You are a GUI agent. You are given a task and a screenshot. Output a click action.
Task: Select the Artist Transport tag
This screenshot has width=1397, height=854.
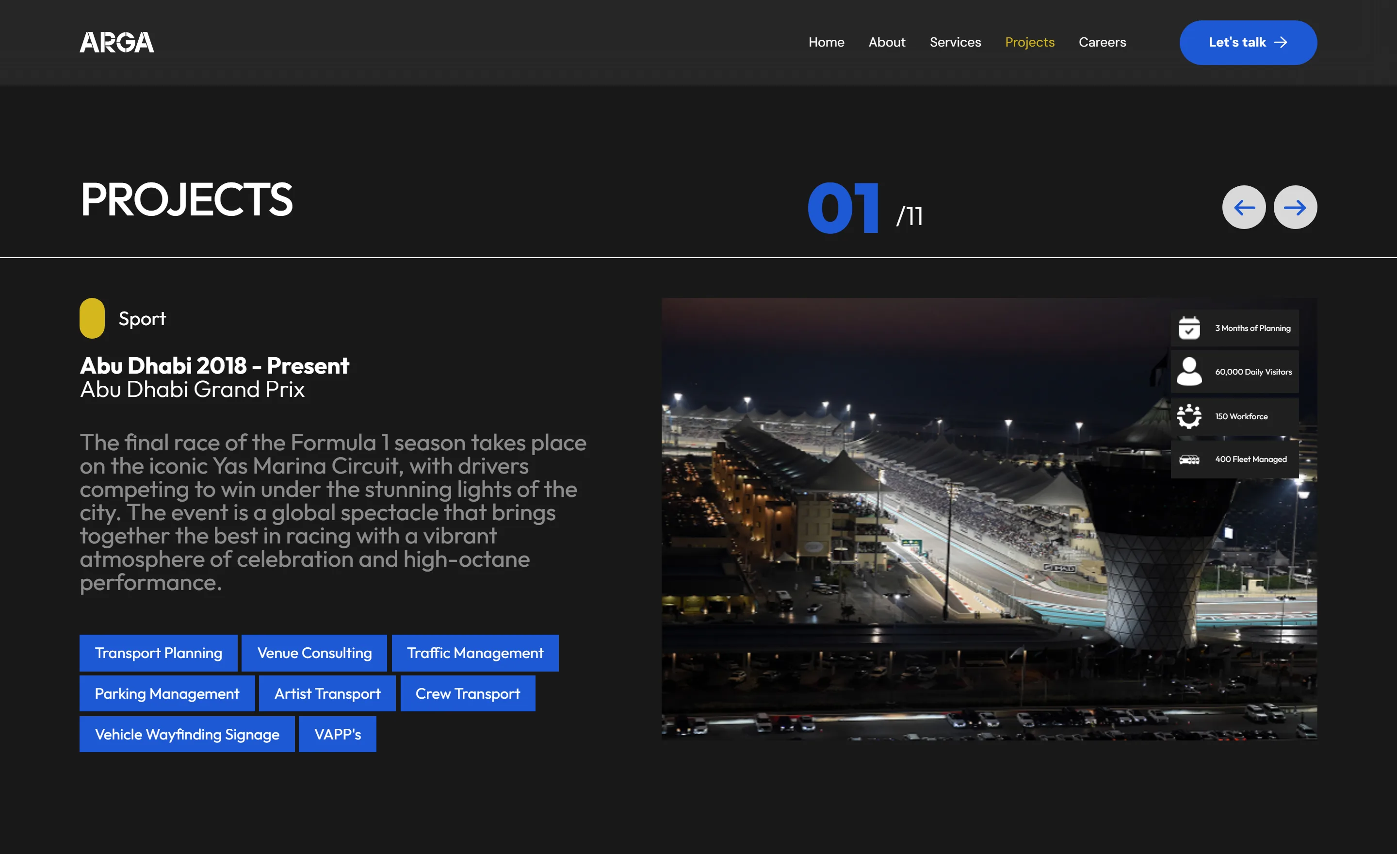(x=327, y=693)
